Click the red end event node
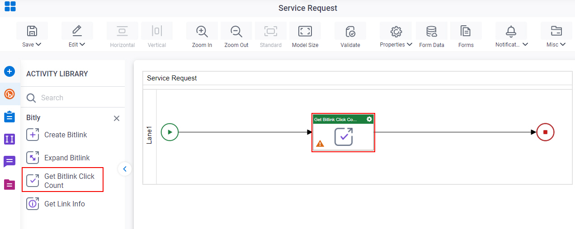 (x=545, y=132)
